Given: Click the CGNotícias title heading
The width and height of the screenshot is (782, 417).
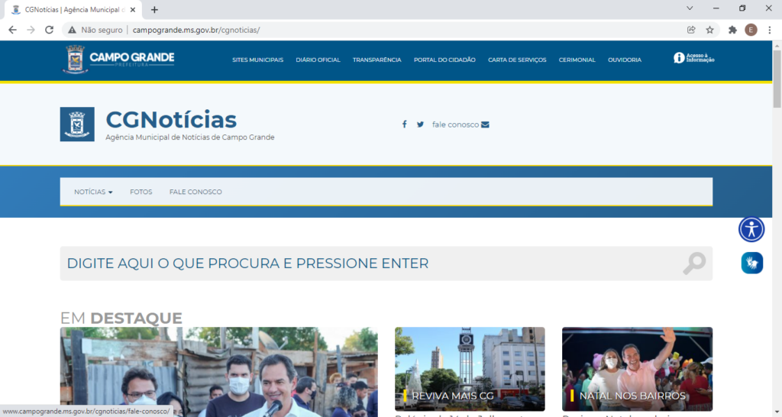Looking at the screenshot, I should point(171,120).
